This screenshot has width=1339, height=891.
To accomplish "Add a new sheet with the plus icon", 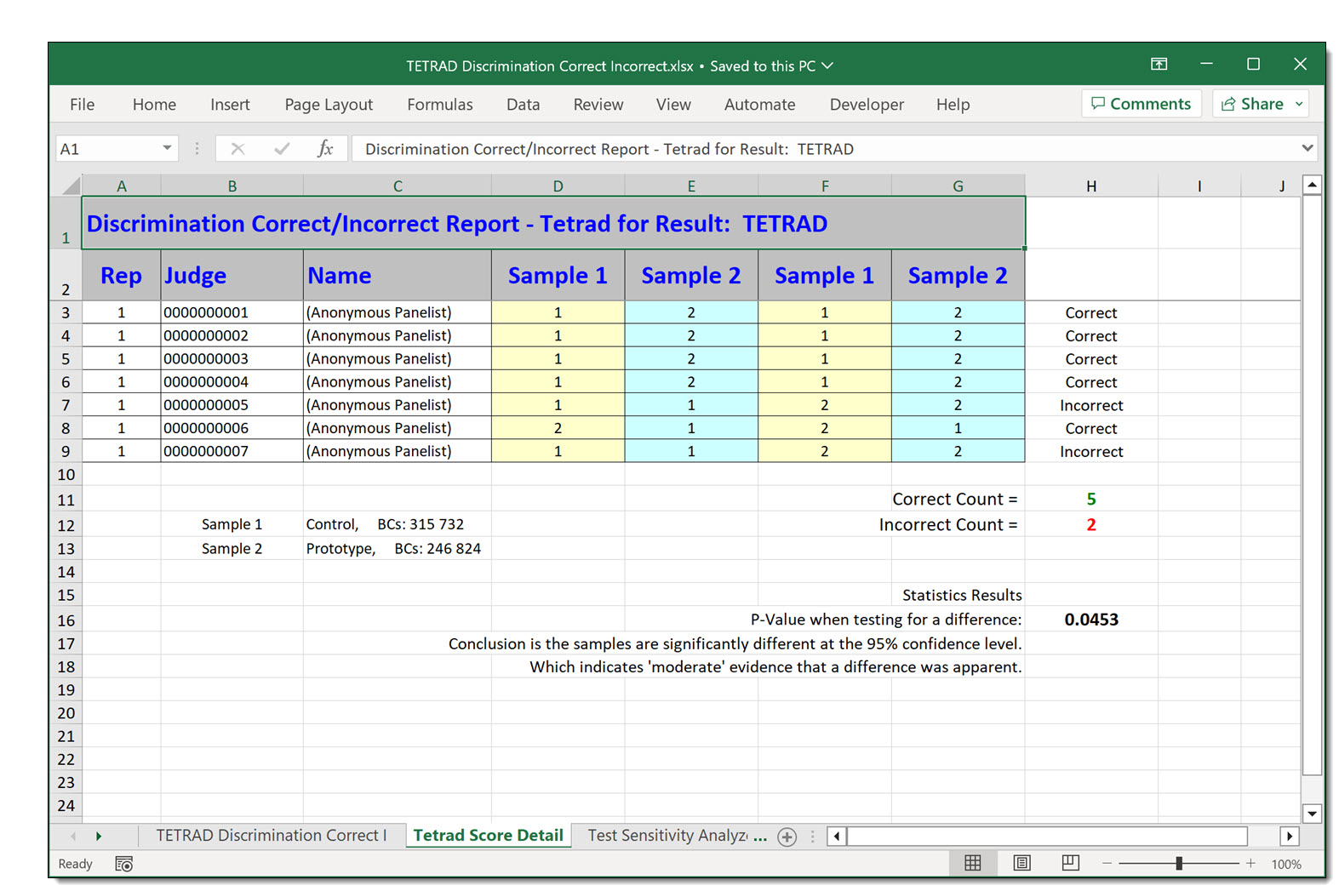I will (787, 837).
